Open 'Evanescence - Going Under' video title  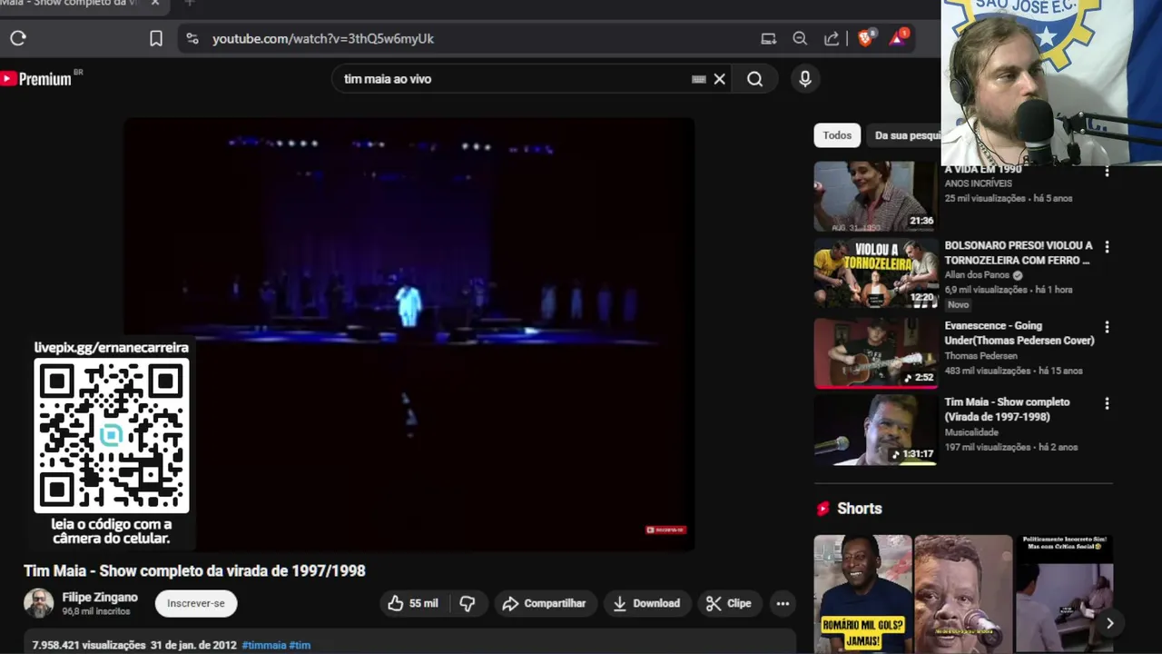coord(1019,332)
